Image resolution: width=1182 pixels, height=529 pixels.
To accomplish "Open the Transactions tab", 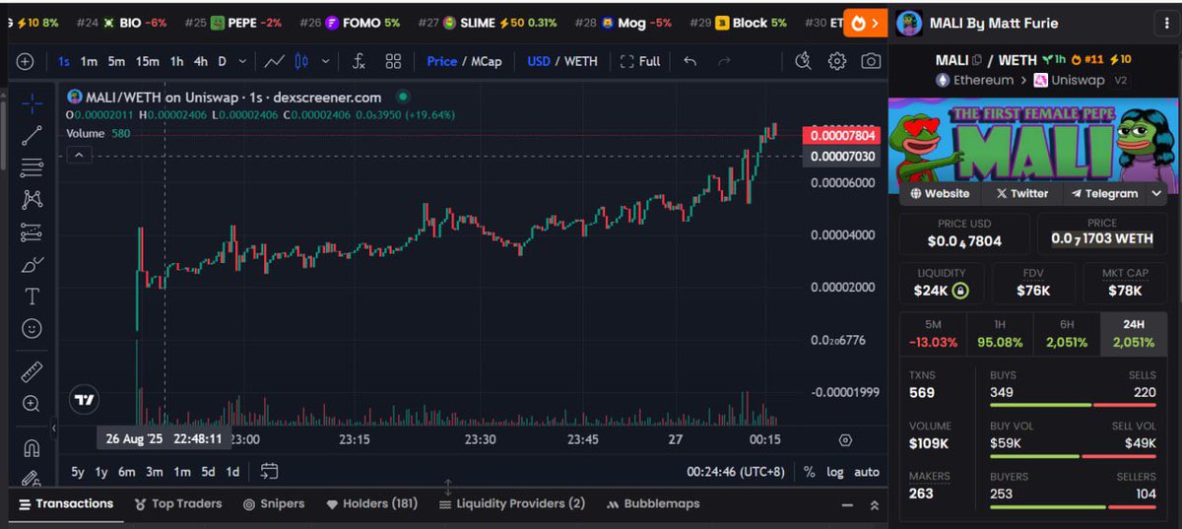I will [65, 503].
